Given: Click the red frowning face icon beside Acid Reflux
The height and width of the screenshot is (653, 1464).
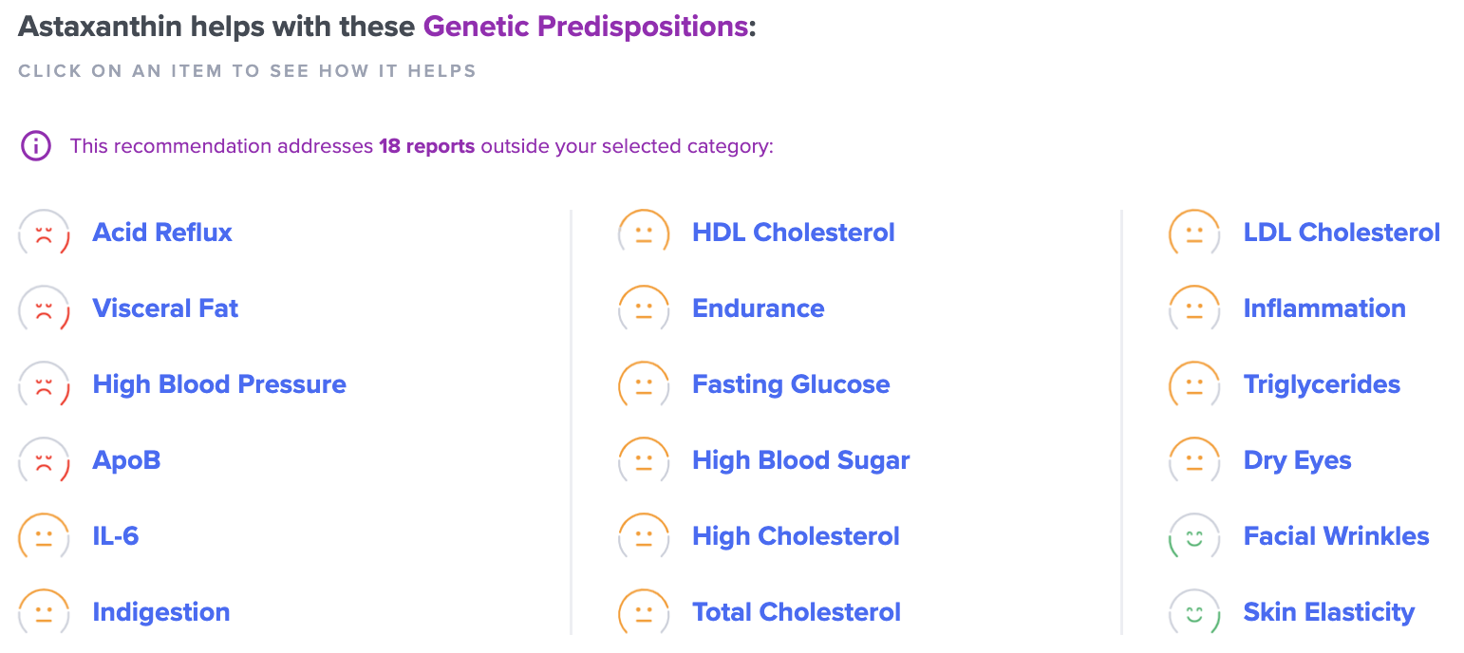Looking at the screenshot, I should pyautogui.click(x=43, y=233).
